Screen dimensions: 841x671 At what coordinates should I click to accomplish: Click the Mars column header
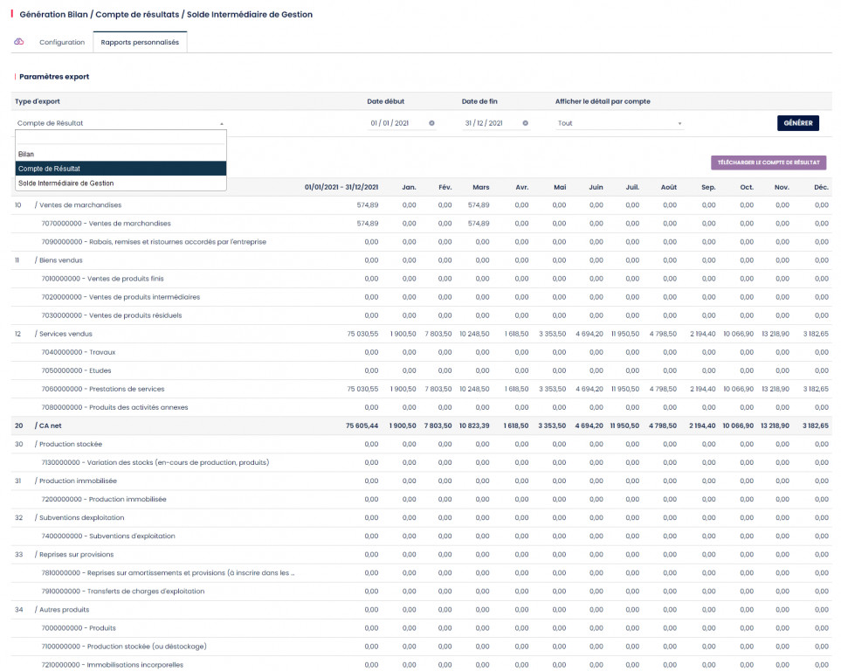point(480,187)
